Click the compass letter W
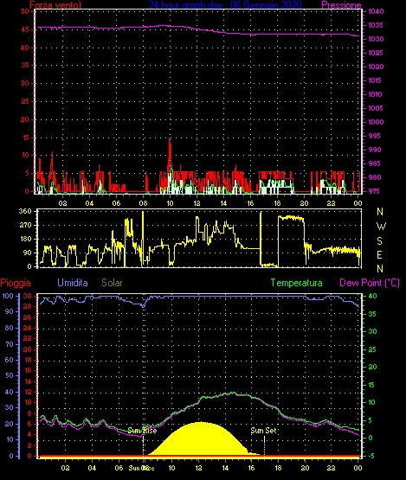Viewport: 406px width, 480px height. click(381, 227)
